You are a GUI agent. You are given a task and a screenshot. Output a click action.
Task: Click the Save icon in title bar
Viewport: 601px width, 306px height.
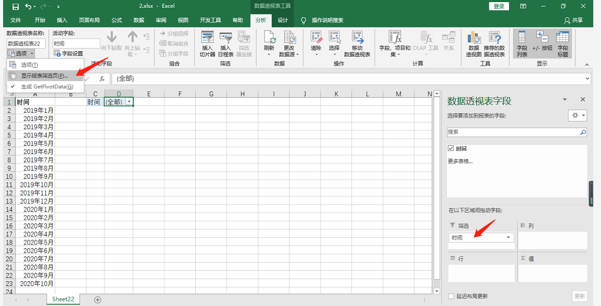click(x=16, y=7)
